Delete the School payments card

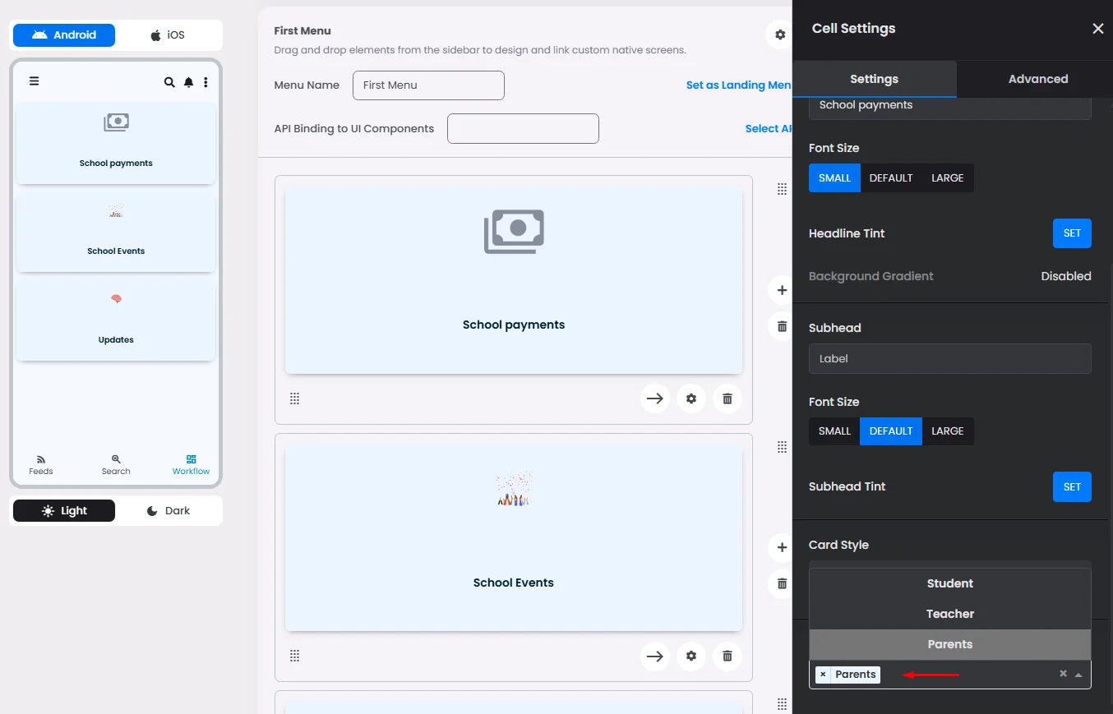(x=727, y=398)
